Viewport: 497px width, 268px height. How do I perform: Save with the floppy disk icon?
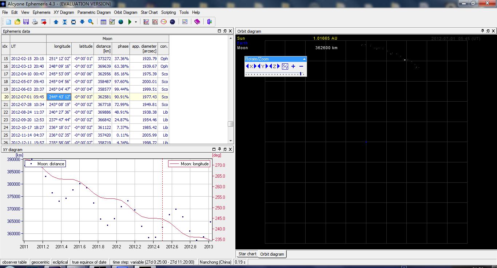coord(26,22)
